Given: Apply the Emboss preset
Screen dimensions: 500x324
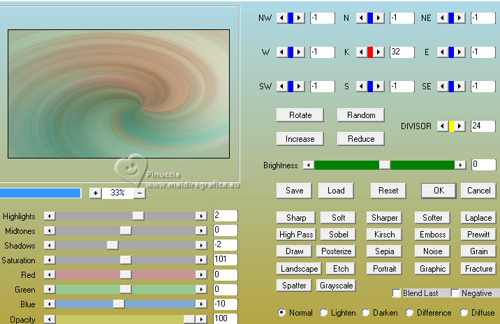Looking at the screenshot, I should click(432, 235).
